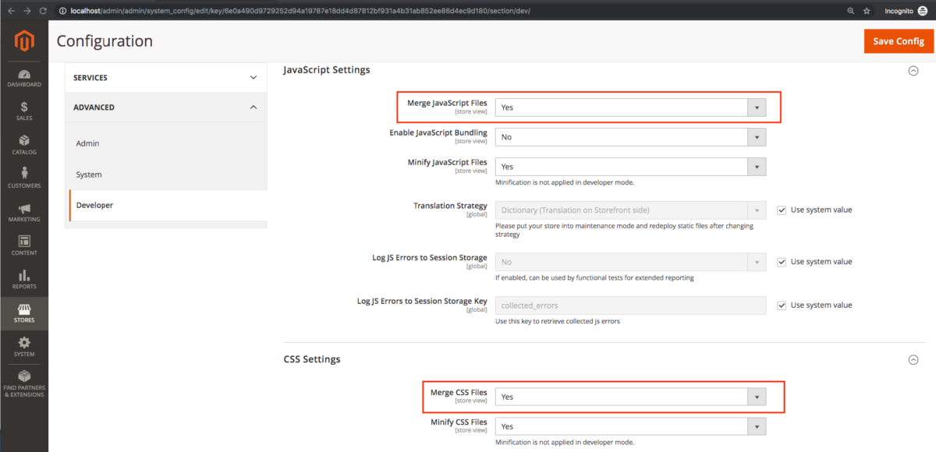936x452 pixels.
Task: Open the System sidebar icon
Action: [24, 346]
